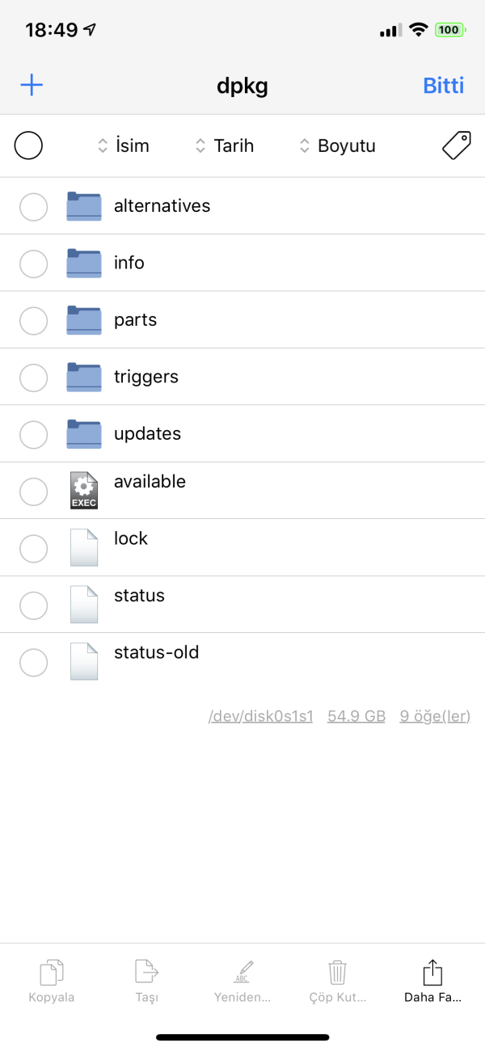Tap the EXEC icon for available
Image resolution: width=485 pixels, height=1051 pixels.
84,491
